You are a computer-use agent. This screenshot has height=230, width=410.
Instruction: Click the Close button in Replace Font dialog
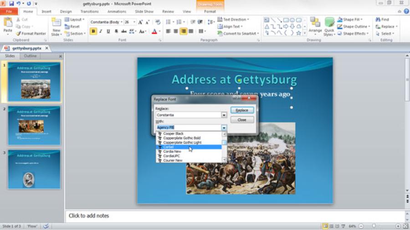242,120
